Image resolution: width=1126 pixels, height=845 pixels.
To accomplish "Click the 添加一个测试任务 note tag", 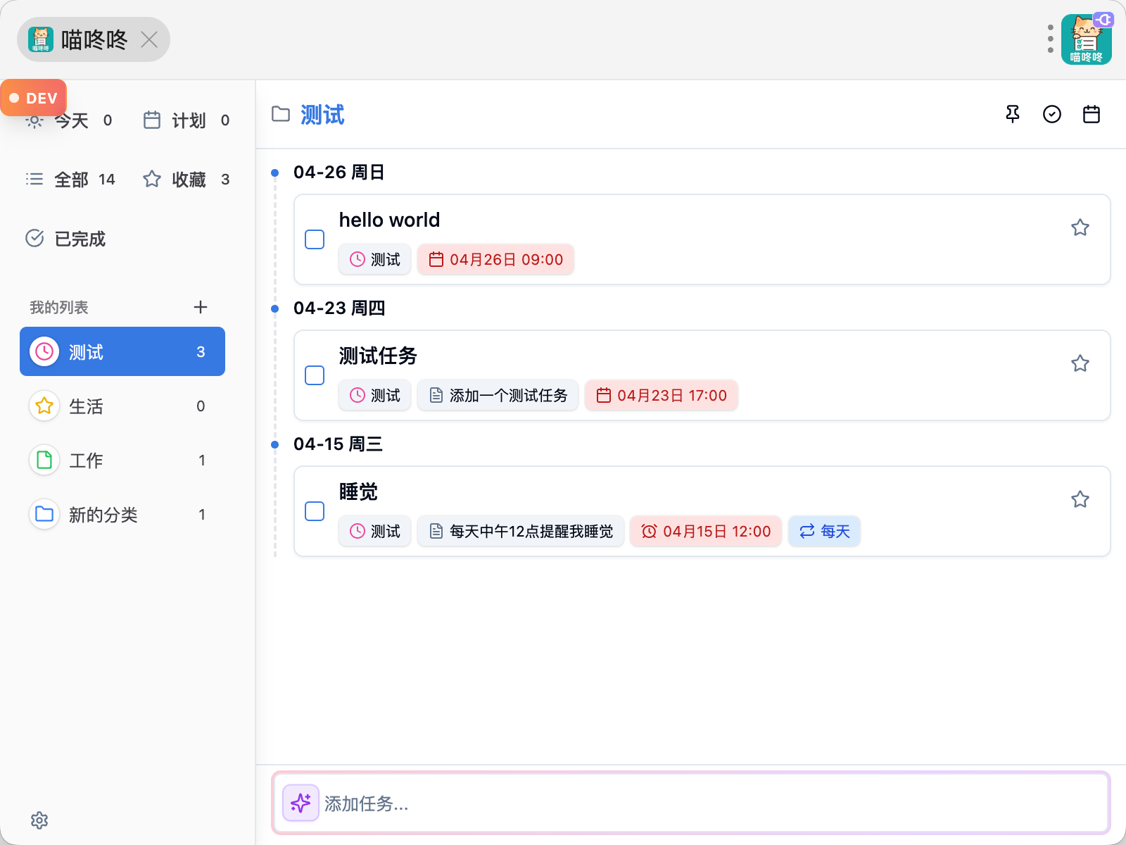I will (x=498, y=395).
